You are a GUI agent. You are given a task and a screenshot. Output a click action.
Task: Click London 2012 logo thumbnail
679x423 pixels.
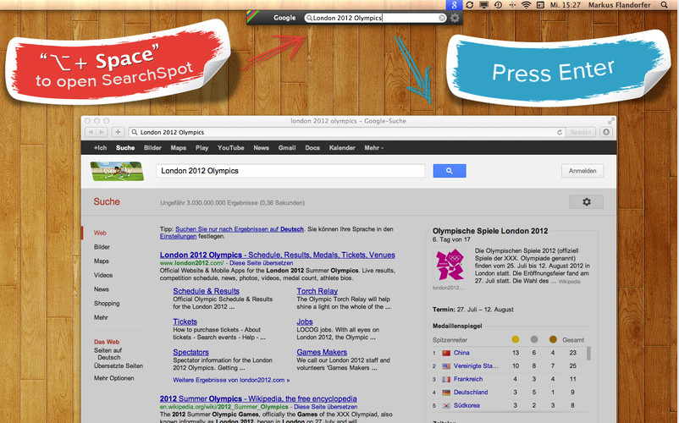(450, 265)
